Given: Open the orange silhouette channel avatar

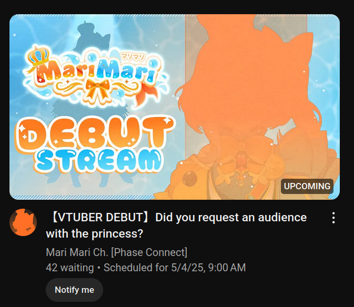Looking at the screenshot, I should 23,222.
